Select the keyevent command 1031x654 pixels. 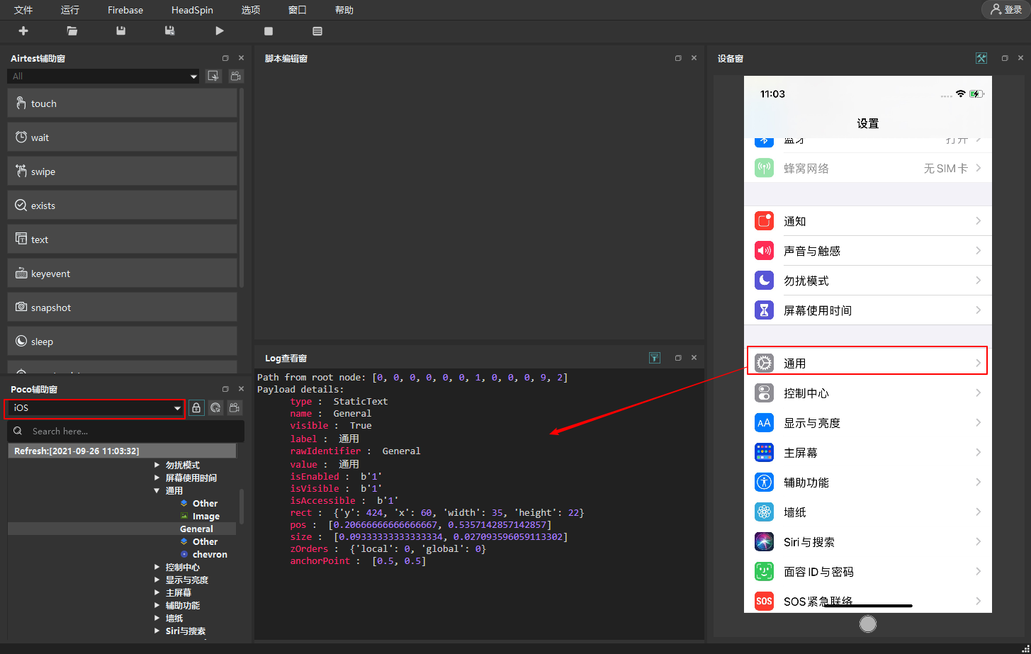pos(123,274)
